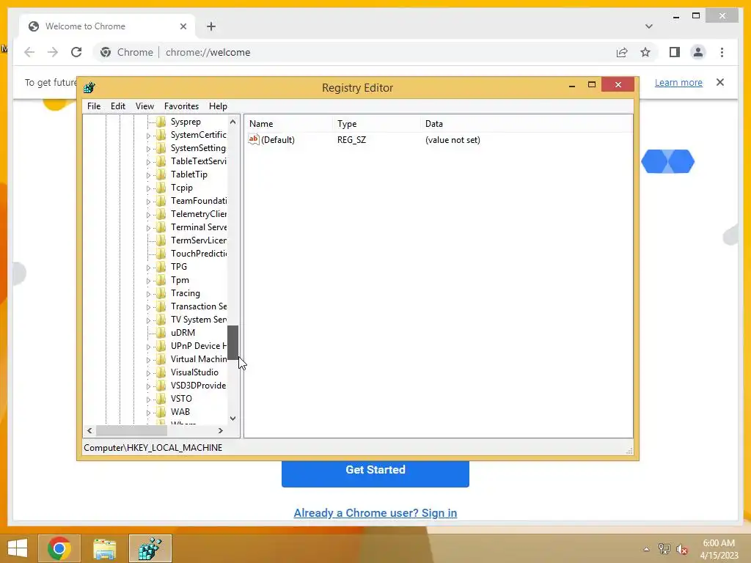This screenshot has width=751, height=563.
Task: Click the muted volume tray icon
Action: pos(682,549)
